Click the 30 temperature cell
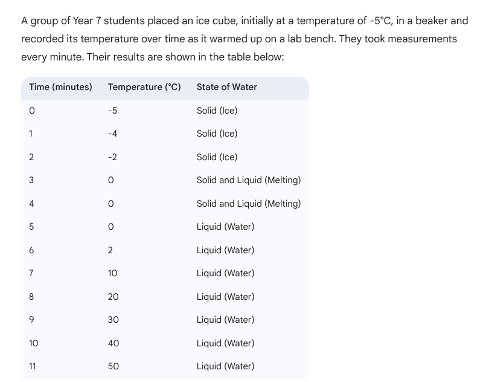The image size is (483, 382). click(113, 320)
